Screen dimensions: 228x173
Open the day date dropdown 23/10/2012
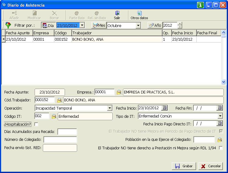[x=82, y=25]
